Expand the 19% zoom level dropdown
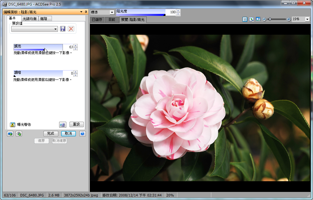The width and height of the screenshot is (313, 200). (307, 19)
